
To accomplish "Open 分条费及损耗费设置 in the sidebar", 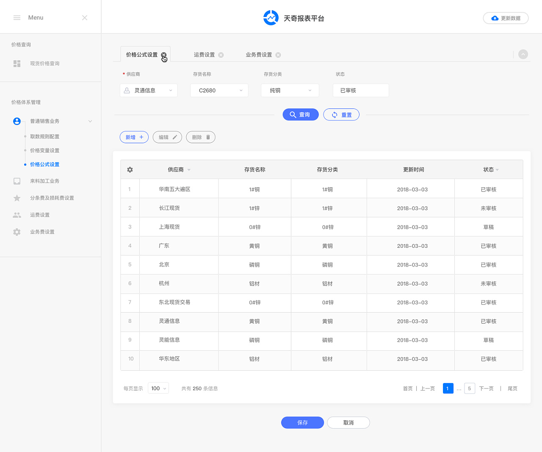I will point(52,198).
